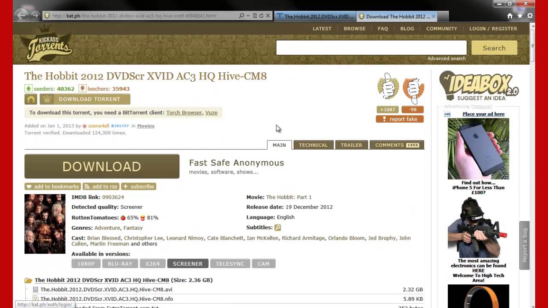Click the subscribe button

click(x=138, y=187)
